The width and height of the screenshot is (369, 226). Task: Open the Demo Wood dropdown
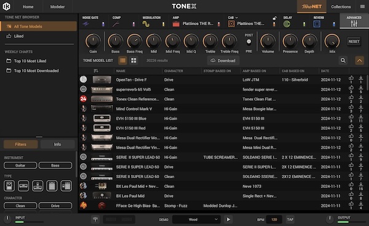click(196, 219)
